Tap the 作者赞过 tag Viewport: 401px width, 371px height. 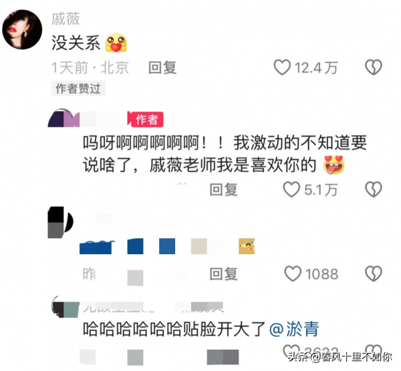tap(78, 89)
